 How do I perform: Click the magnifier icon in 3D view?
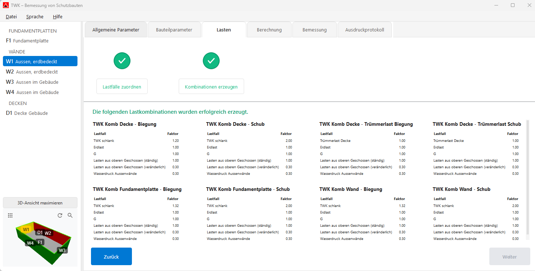70,215
